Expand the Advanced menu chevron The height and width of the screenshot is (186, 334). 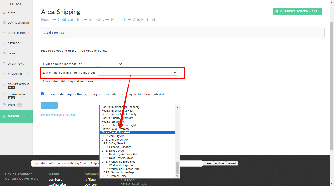[29, 74]
